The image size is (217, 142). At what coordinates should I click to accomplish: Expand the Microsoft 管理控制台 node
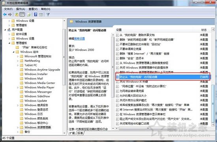point(18,56)
